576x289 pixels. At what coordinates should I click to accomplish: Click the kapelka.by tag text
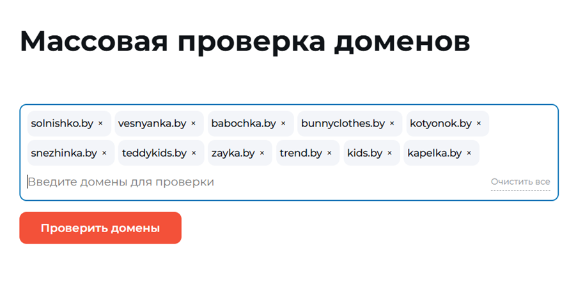[x=434, y=153]
